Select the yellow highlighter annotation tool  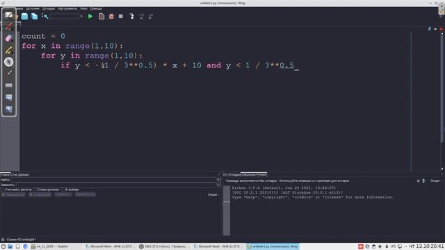9,50
